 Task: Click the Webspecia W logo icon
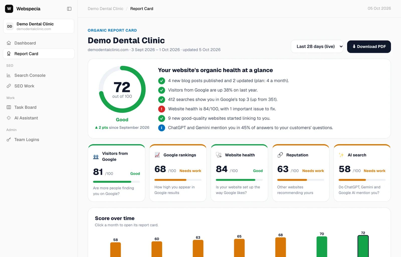click(x=9, y=9)
